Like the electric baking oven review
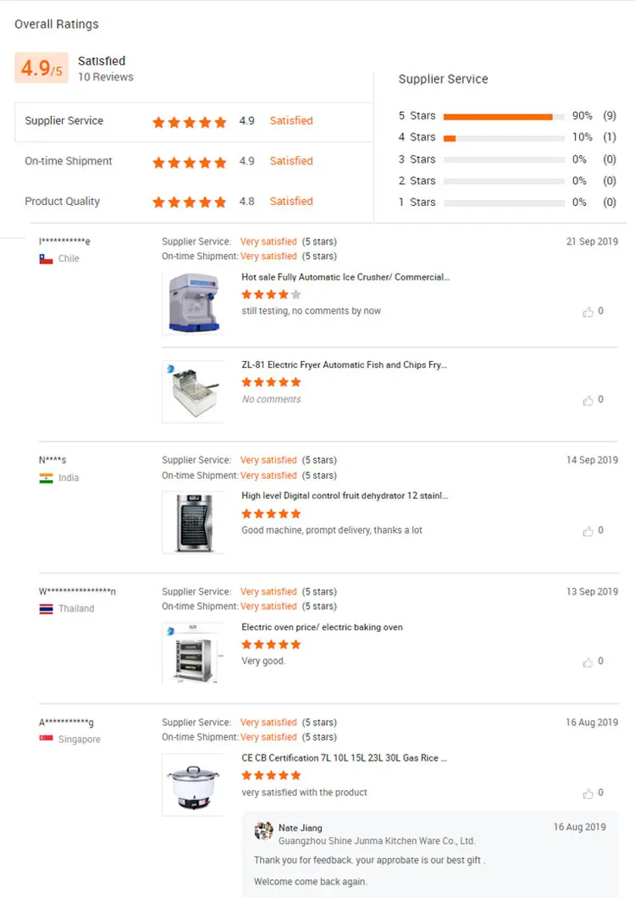This screenshot has width=635, height=898. point(588,662)
